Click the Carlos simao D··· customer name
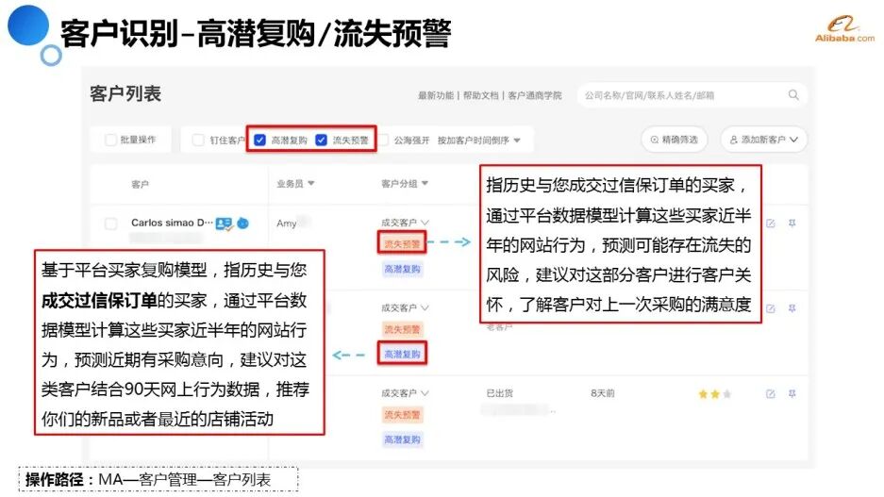Screen dimensions: 884x497 [172, 223]
